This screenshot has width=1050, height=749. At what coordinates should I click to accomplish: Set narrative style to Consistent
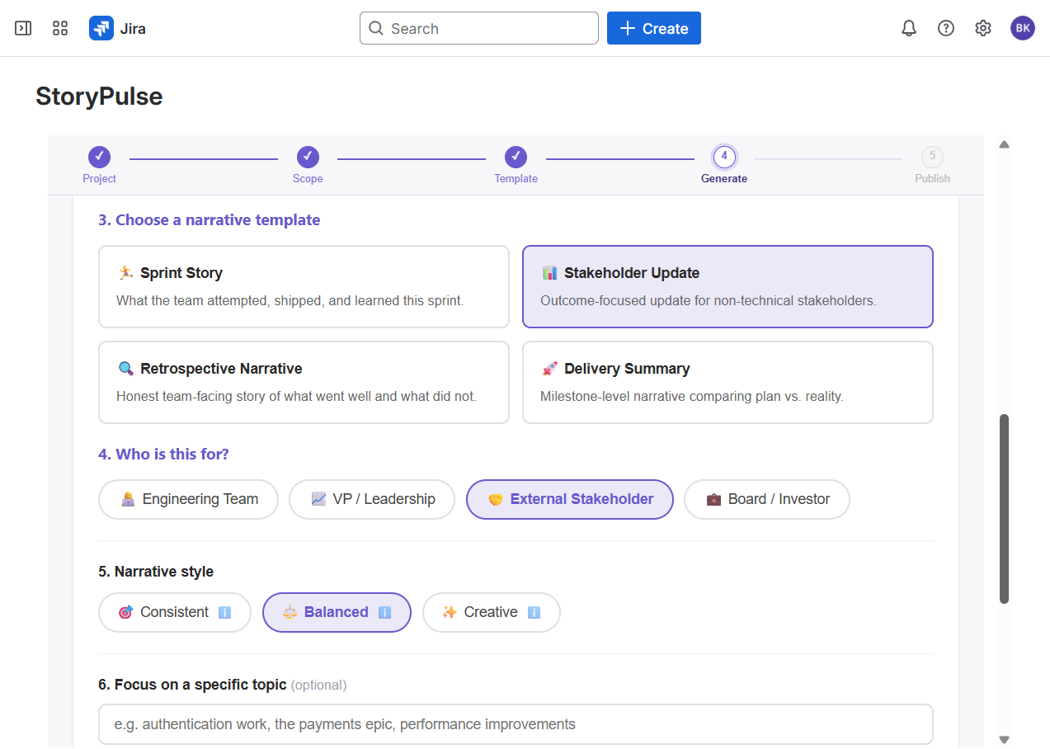click(175, 612)
